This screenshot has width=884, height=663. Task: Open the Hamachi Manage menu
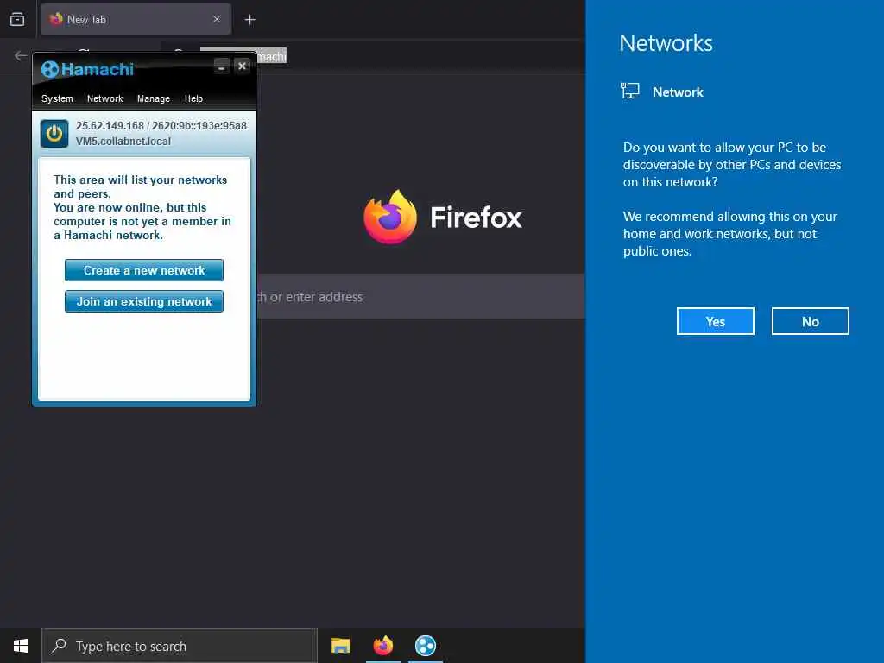pyautogui.click(x=154, y=98)
